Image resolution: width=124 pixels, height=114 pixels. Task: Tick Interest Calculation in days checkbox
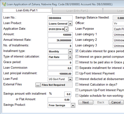click(x=77, y=84)
